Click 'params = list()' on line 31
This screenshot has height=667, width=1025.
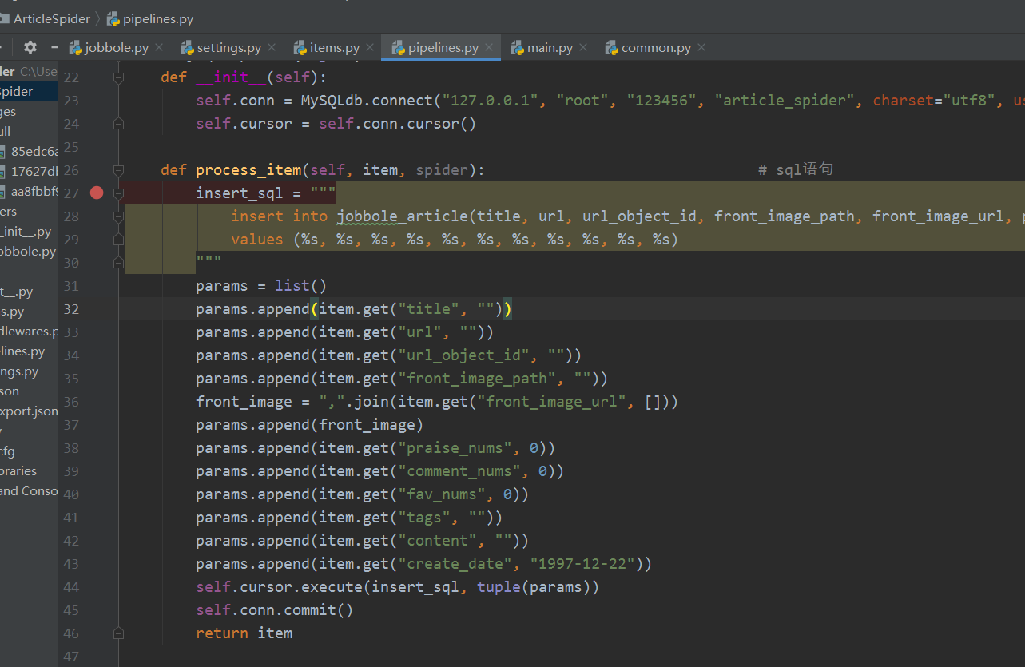[x=261, y=286]
